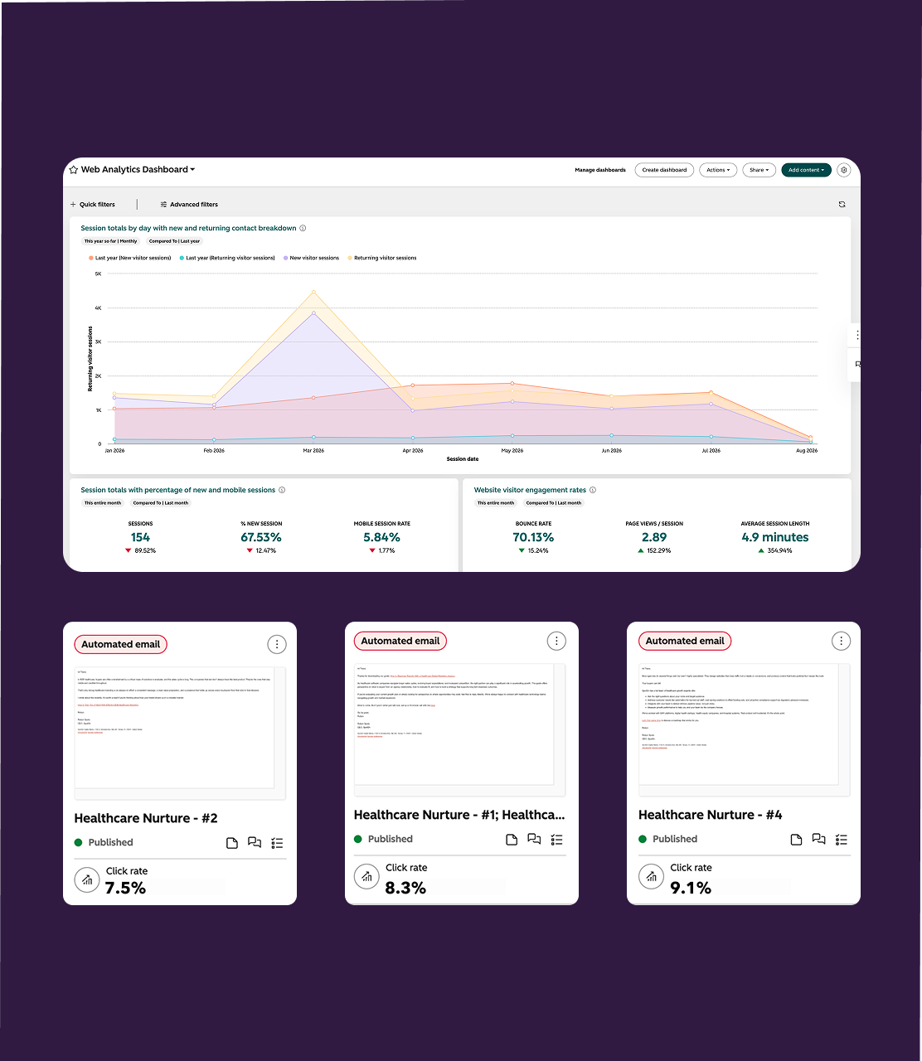Screen dimensions: 922x1061
Task: Toggle the 'Last year (New visitor sessions)' legend item
Action: (x=130, y=258)
